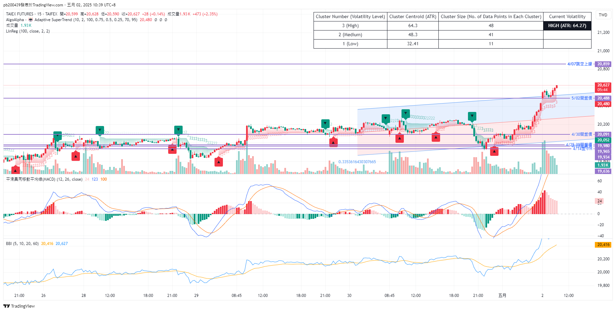Click the centroid value 48.3 cell
The width and height of the screenshot is (616, 312).
pos(413,35)
